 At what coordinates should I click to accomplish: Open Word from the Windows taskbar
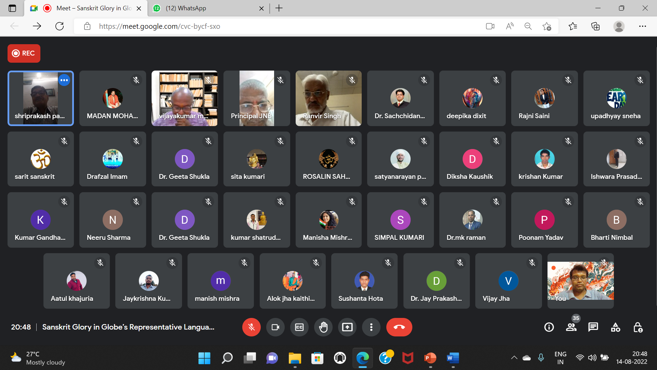coord(452,358)
